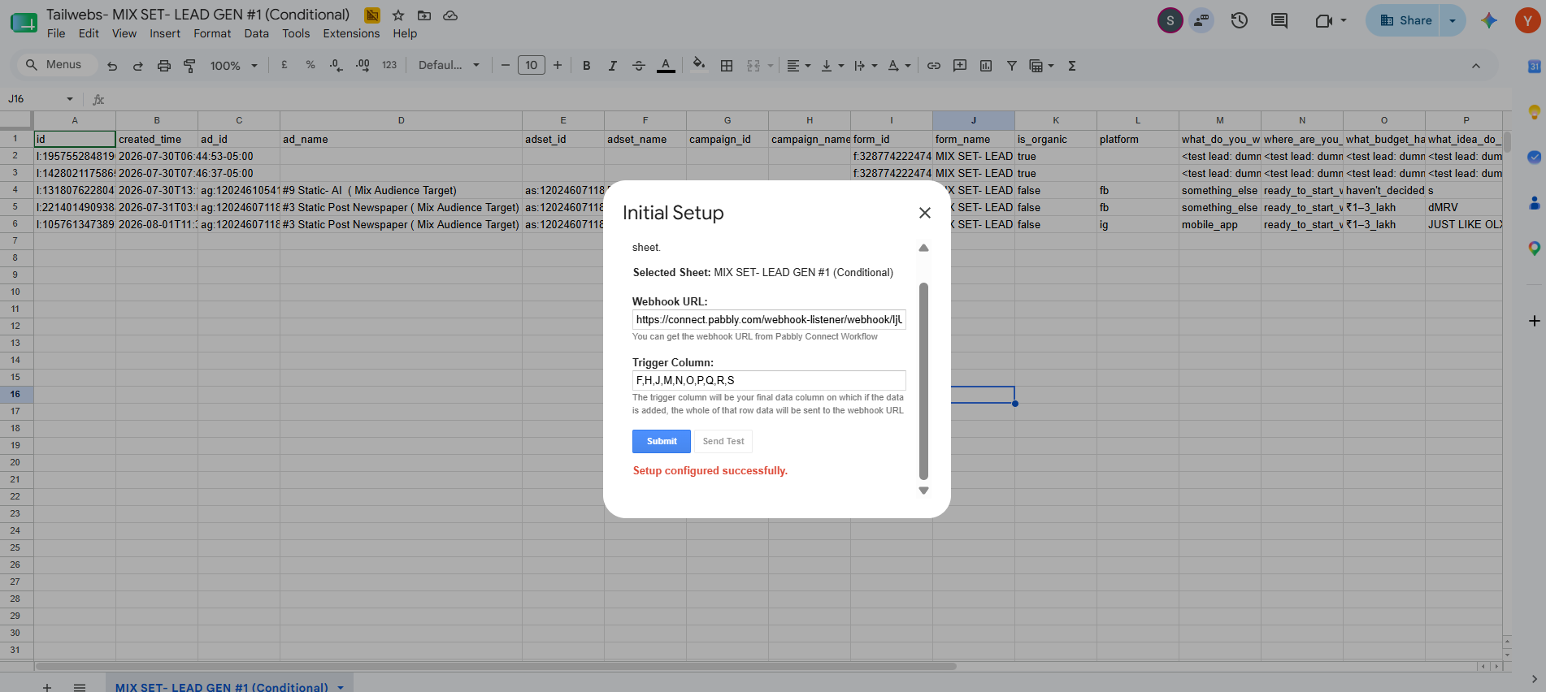The height and width of the screenshot is (692, 1546).
Task: View the cloud save status
Action: coord(450,15)
